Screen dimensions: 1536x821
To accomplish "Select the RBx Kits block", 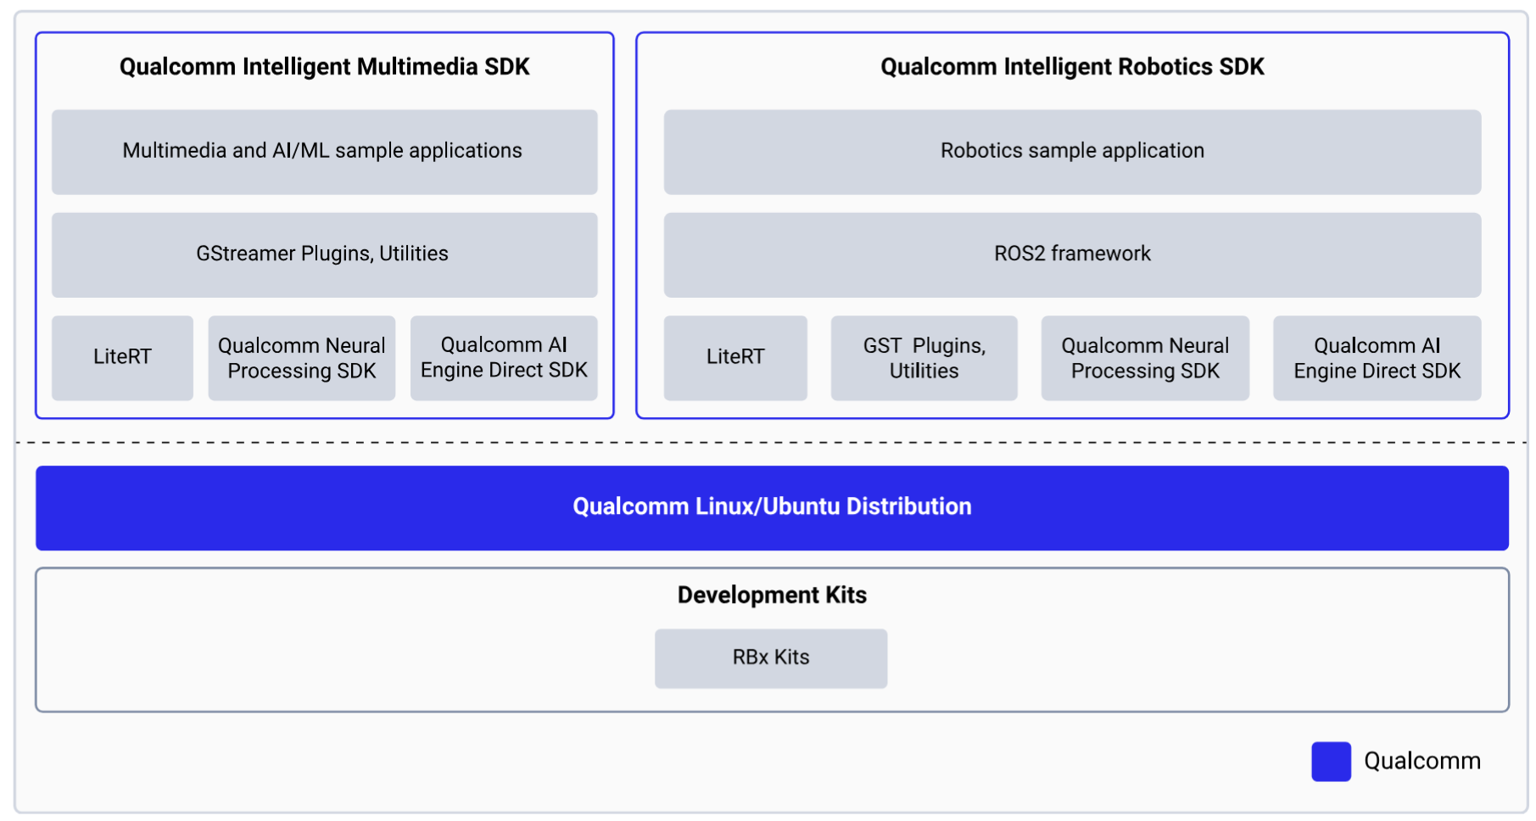I will [771, 658].
